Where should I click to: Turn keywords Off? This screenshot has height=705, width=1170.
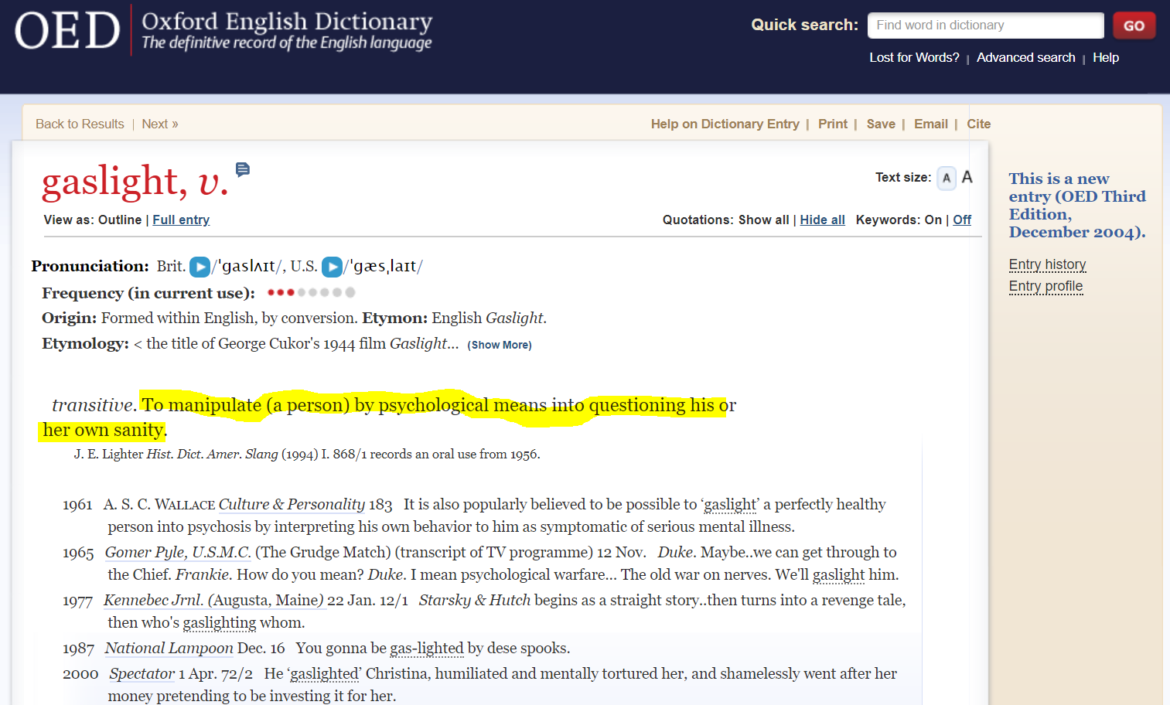coord(962,220)
